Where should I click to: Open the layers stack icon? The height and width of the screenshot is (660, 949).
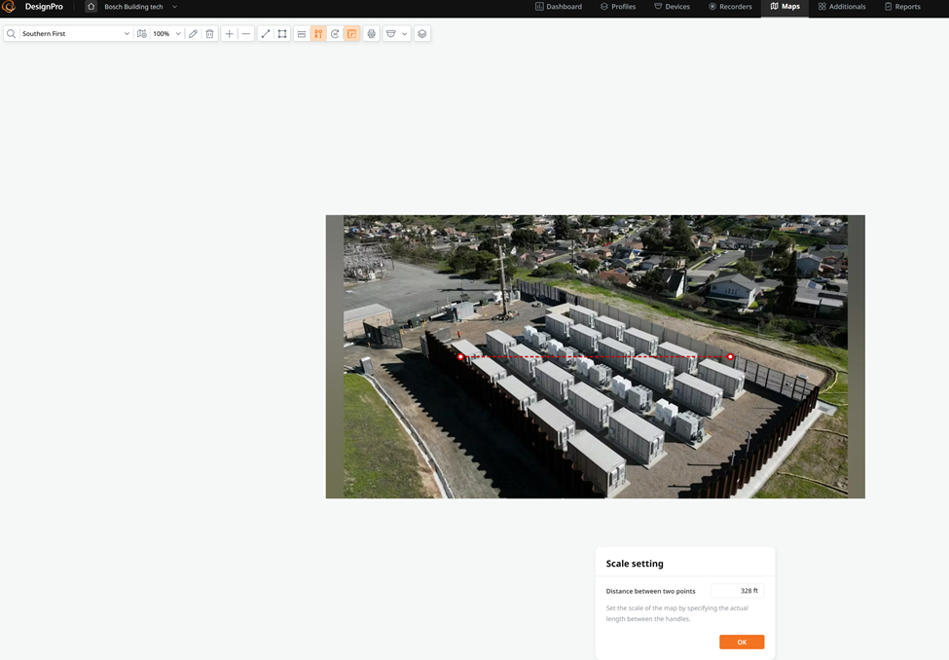[422, 34]
